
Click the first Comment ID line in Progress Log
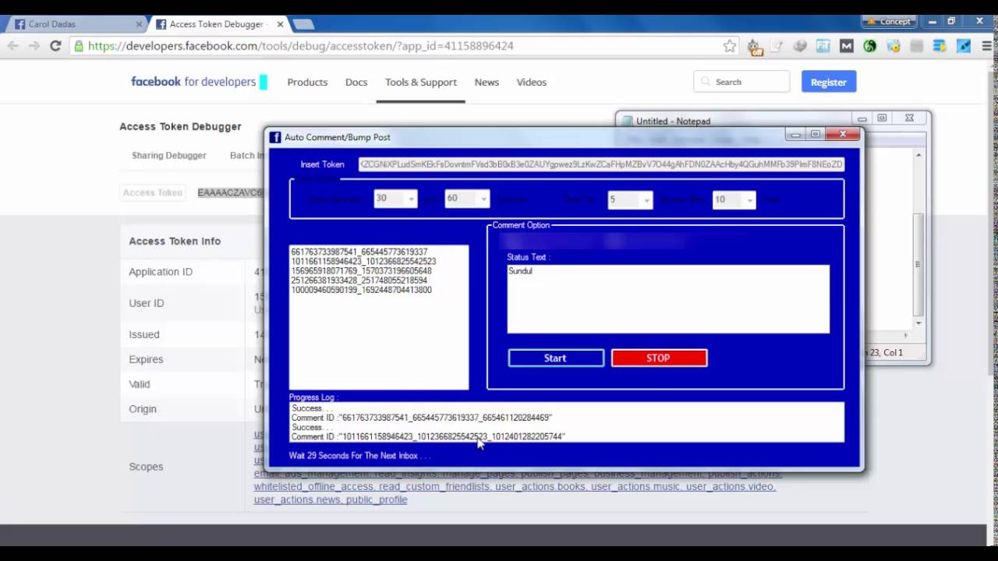click(422, 418)
